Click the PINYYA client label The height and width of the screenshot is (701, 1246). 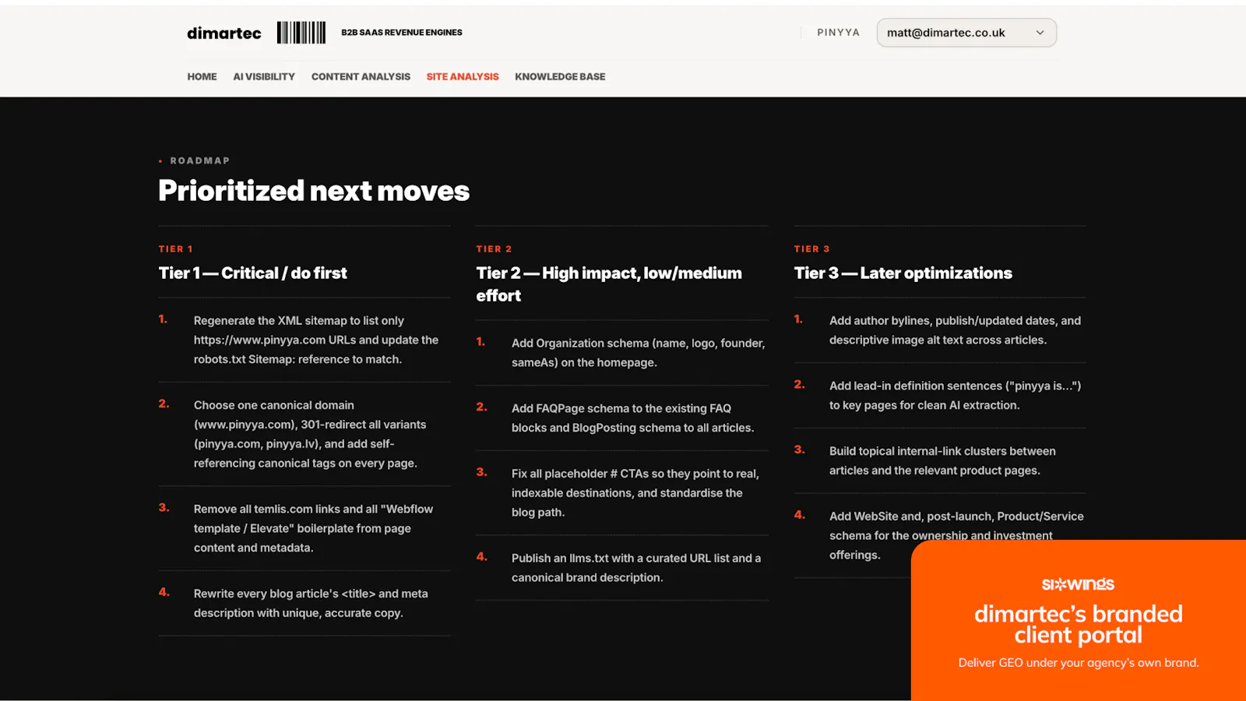pyautogui.click(x=838, y=33)
